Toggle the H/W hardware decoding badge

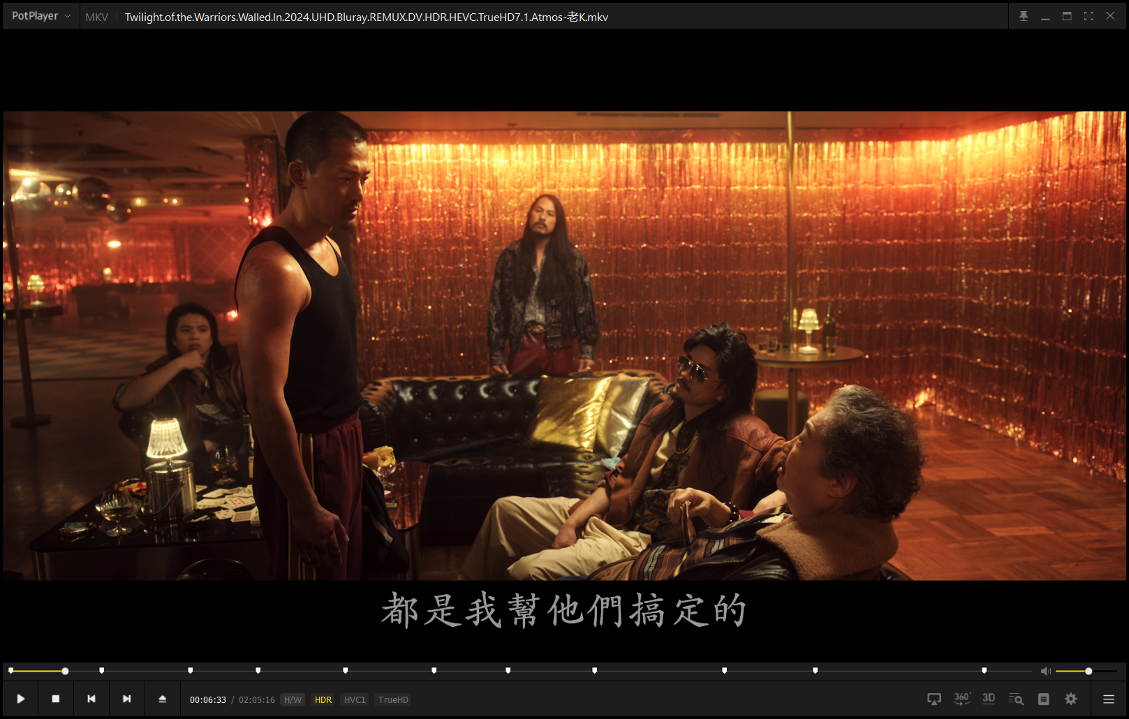pyautogui.click(x=293, y=699)
